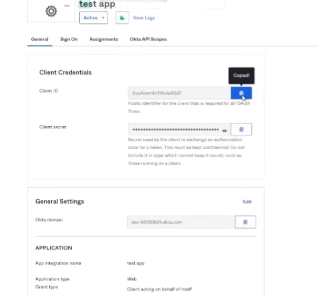The image size is (318, 296).
Task: Open the Active status dropdown
Action: click(x=94, y=18)
